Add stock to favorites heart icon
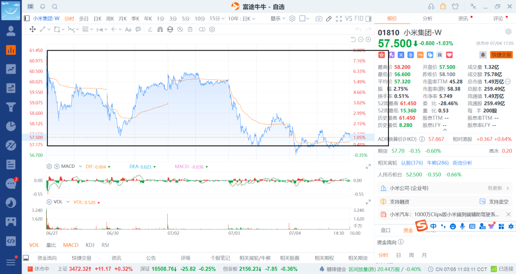 449,55
